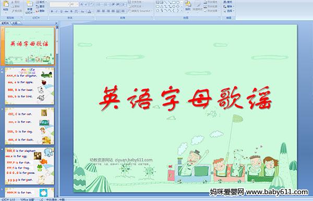The height and width of the screenshot is (201, 313).
Task: Open the Font dialog launcher
Action: [x=93, y=17]
